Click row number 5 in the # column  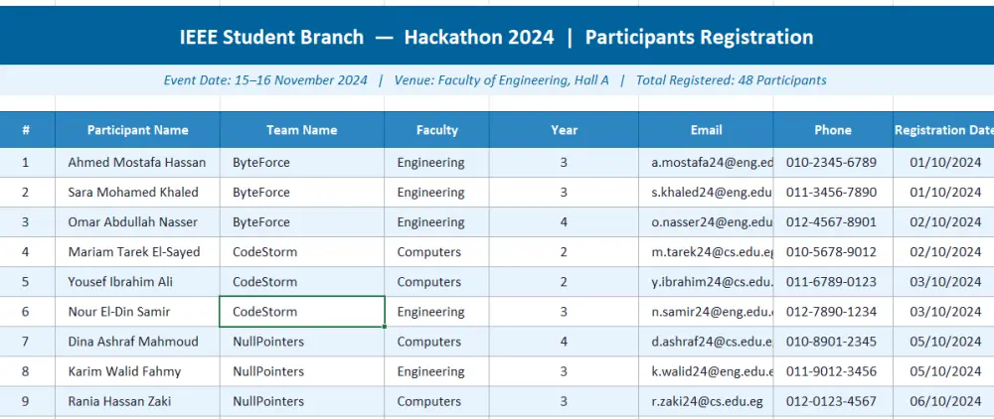click(x=26, y=282)
